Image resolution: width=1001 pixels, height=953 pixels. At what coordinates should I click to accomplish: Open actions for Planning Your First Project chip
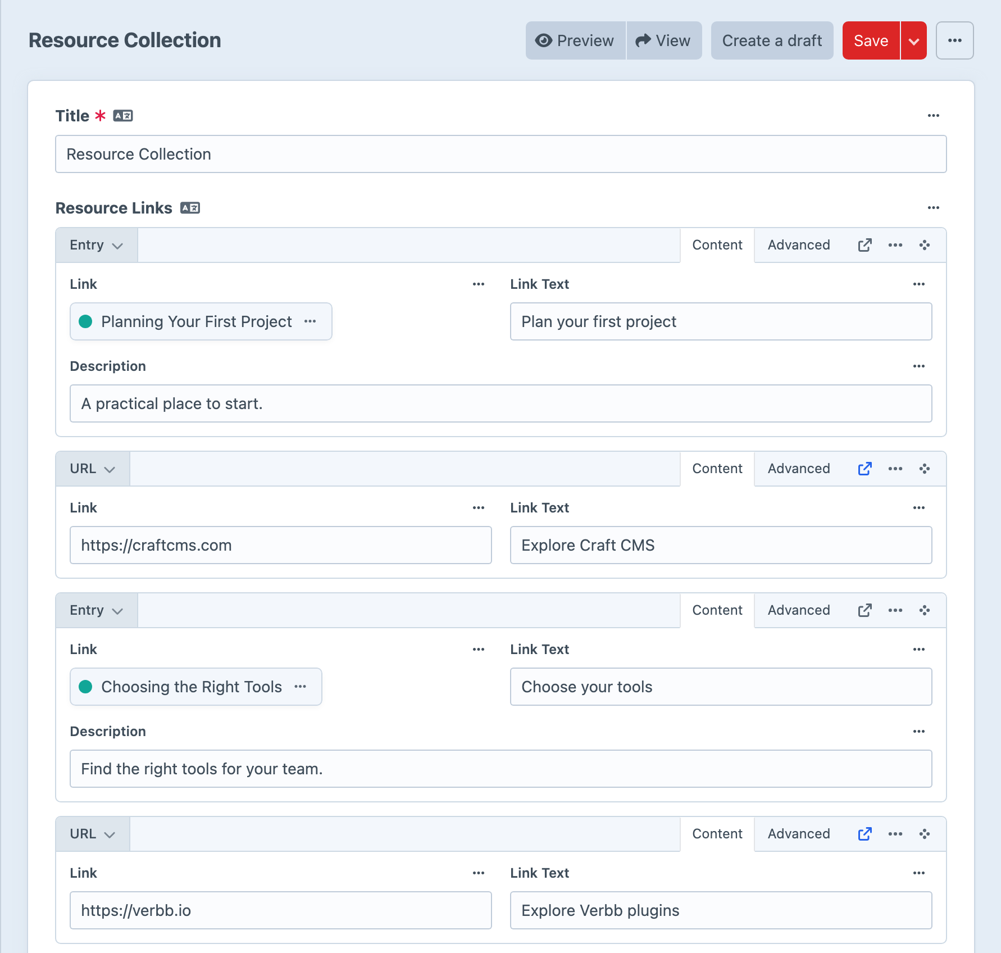[x=310, y=321]
